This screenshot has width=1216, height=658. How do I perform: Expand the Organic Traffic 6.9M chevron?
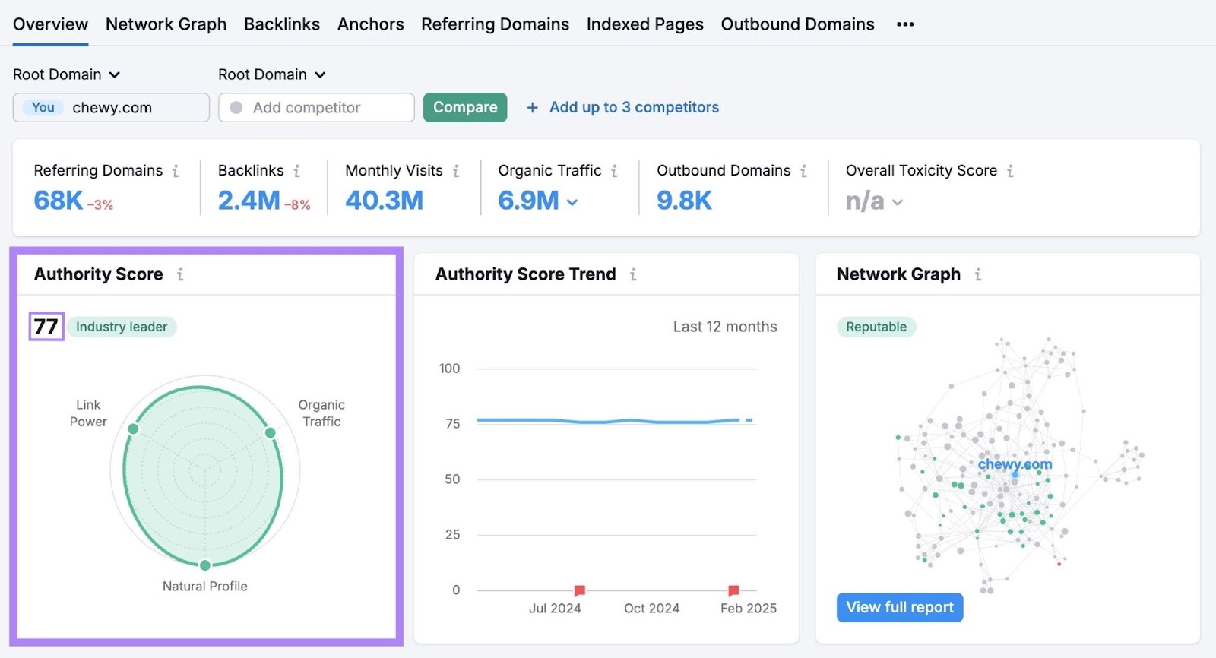(x=572, y=202)
